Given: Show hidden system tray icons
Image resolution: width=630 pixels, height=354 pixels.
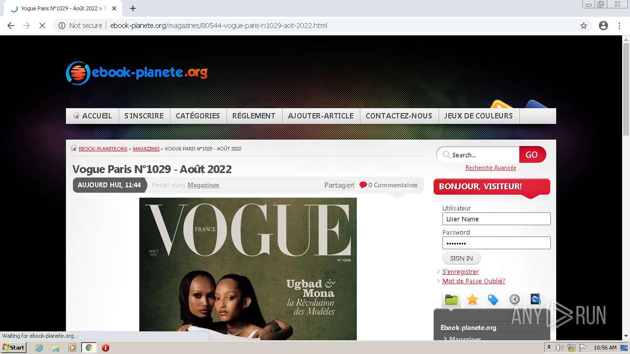Looking at the screenshot, I should click(549, 348).
